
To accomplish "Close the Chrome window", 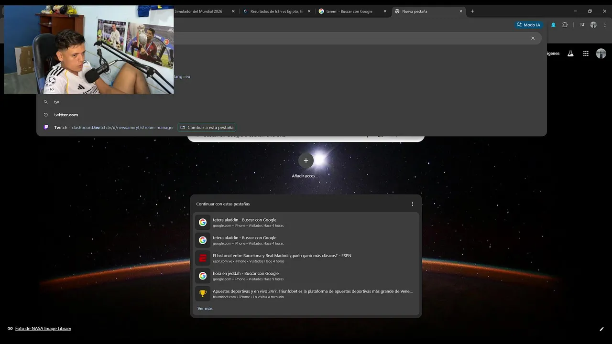I will [x=604, y=11].
